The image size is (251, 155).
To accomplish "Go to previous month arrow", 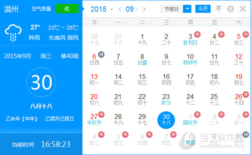I will click(x=120, y=9).
